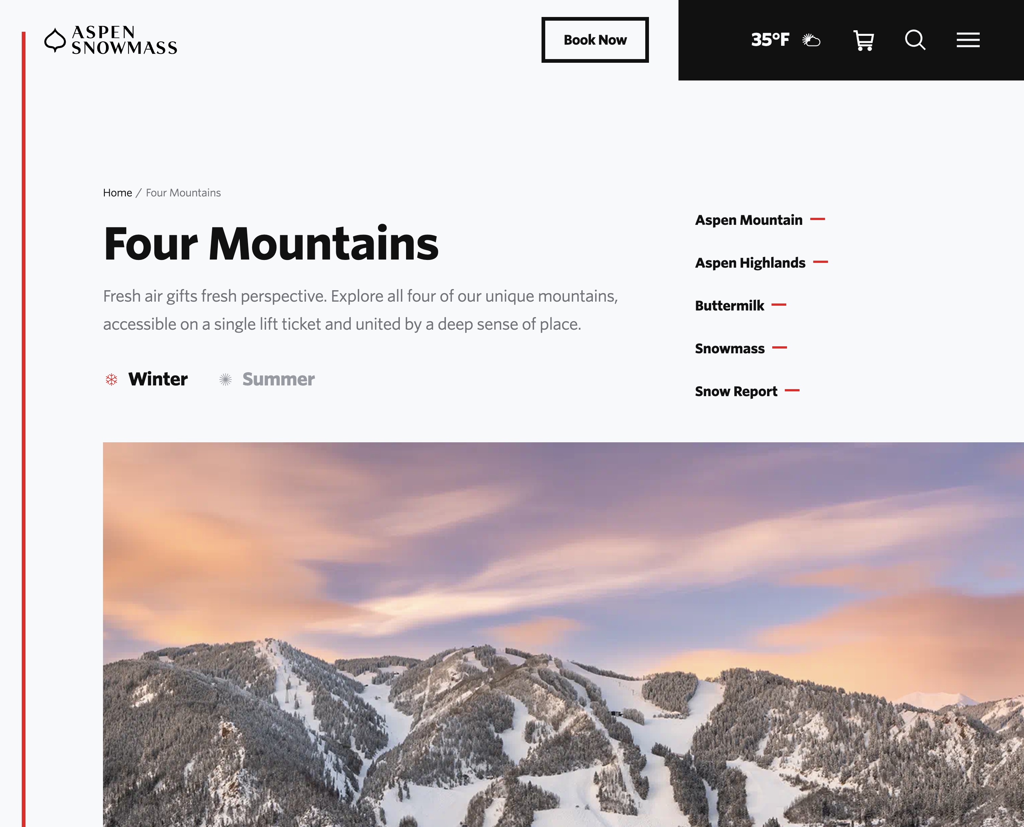
Task: Click the Home breadcrumb link
Action: [x=117, y=192]
